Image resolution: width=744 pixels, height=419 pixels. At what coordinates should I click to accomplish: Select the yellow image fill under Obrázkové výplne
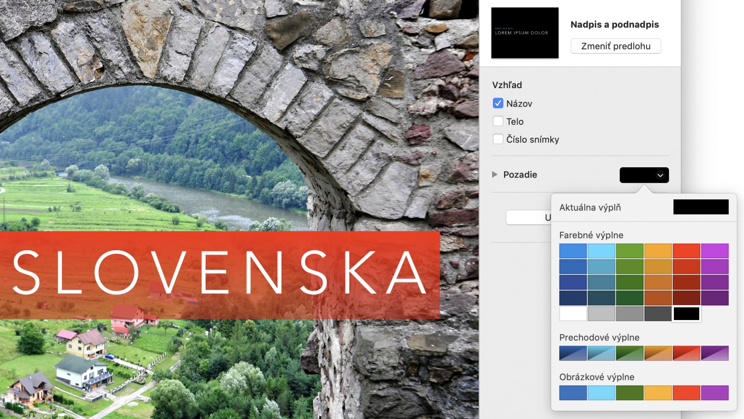click(x=658, y=393)
